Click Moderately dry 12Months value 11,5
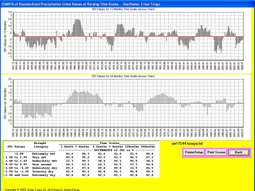The height and width of the screenshot is (191, 255). (x=134, y=168)
